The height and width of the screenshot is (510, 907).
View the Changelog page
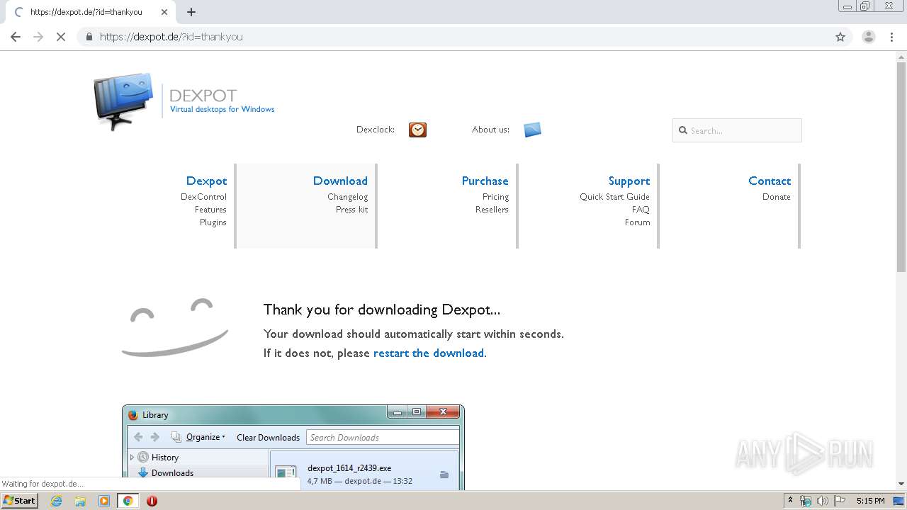click(347, 197)
